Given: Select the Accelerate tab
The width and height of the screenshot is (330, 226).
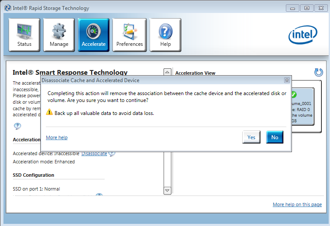Looking at the screenshot, I should tap(94, 35).
